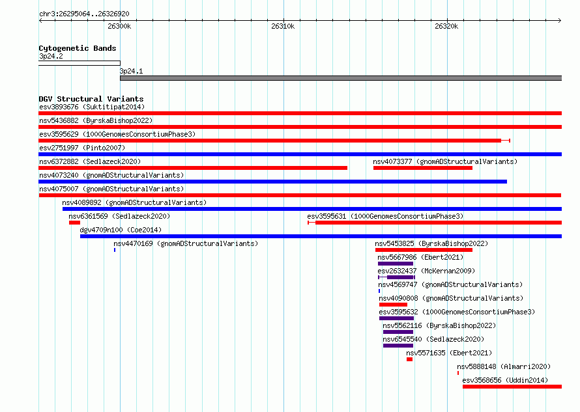Click the purple bar under nsv5562116
Image resolution: width=580 pixels, height=412 pixels.
tap(398, 332)
